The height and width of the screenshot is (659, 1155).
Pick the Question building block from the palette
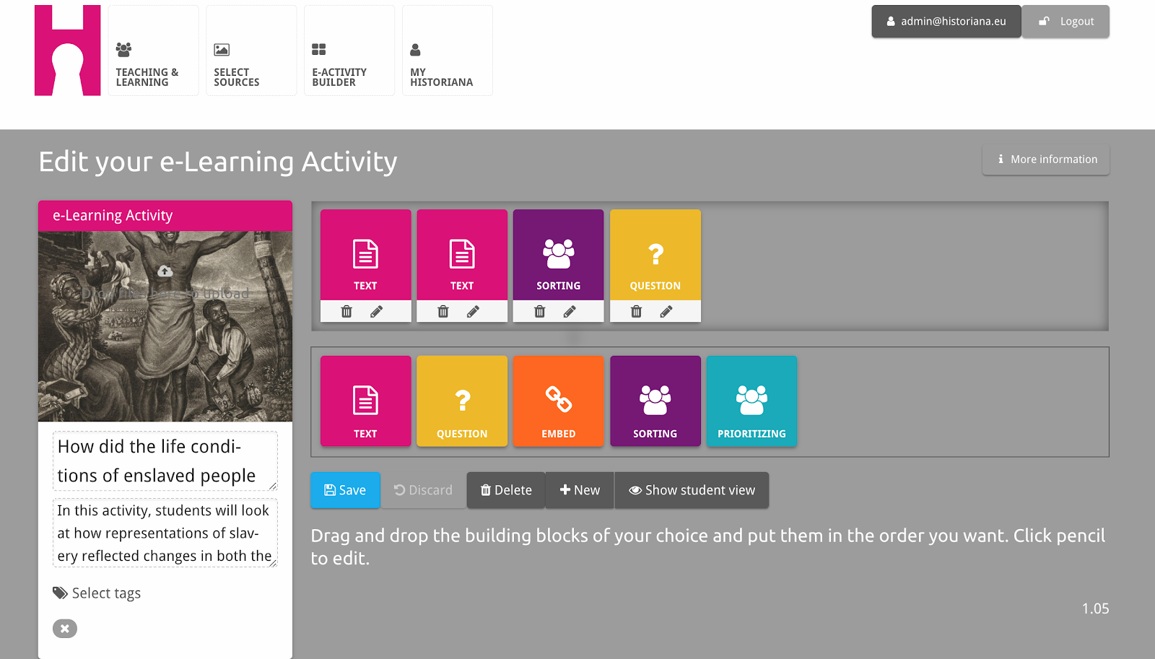[462, 401]
